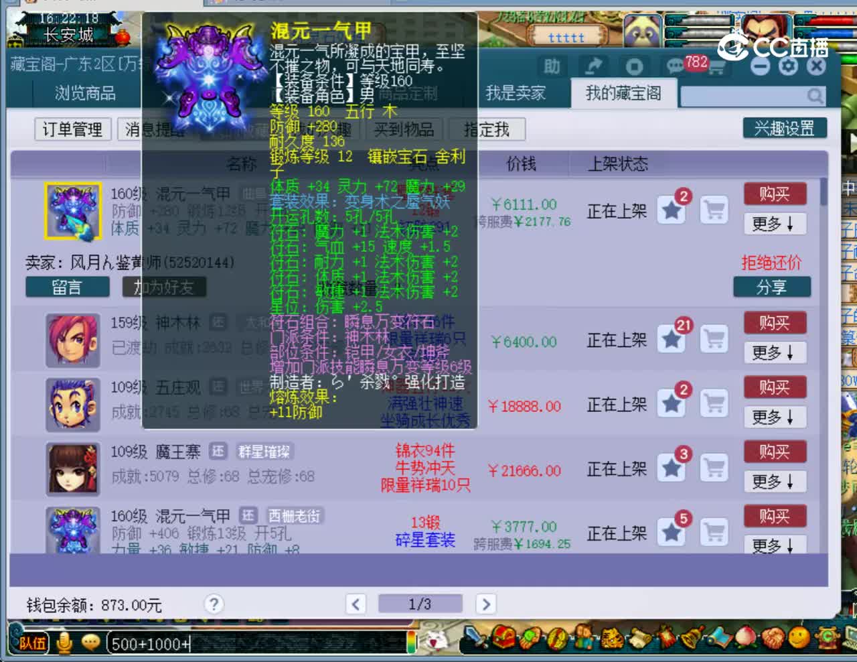Add the ¥6400.00 listing to cart
The width and height of the screenshot is (857, 662).
pos(714,340)
